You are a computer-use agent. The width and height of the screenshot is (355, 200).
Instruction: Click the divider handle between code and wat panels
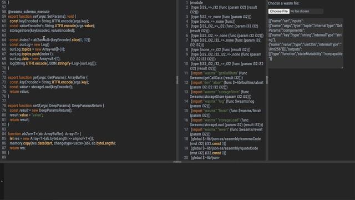(177, 80)
